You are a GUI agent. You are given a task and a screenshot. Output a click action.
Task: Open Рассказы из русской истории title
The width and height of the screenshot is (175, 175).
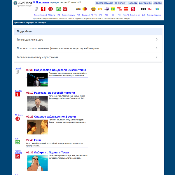point(54,93)
